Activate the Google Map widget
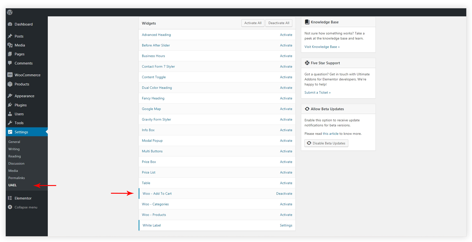Screen dimensions: 472x242 [286, 109]
